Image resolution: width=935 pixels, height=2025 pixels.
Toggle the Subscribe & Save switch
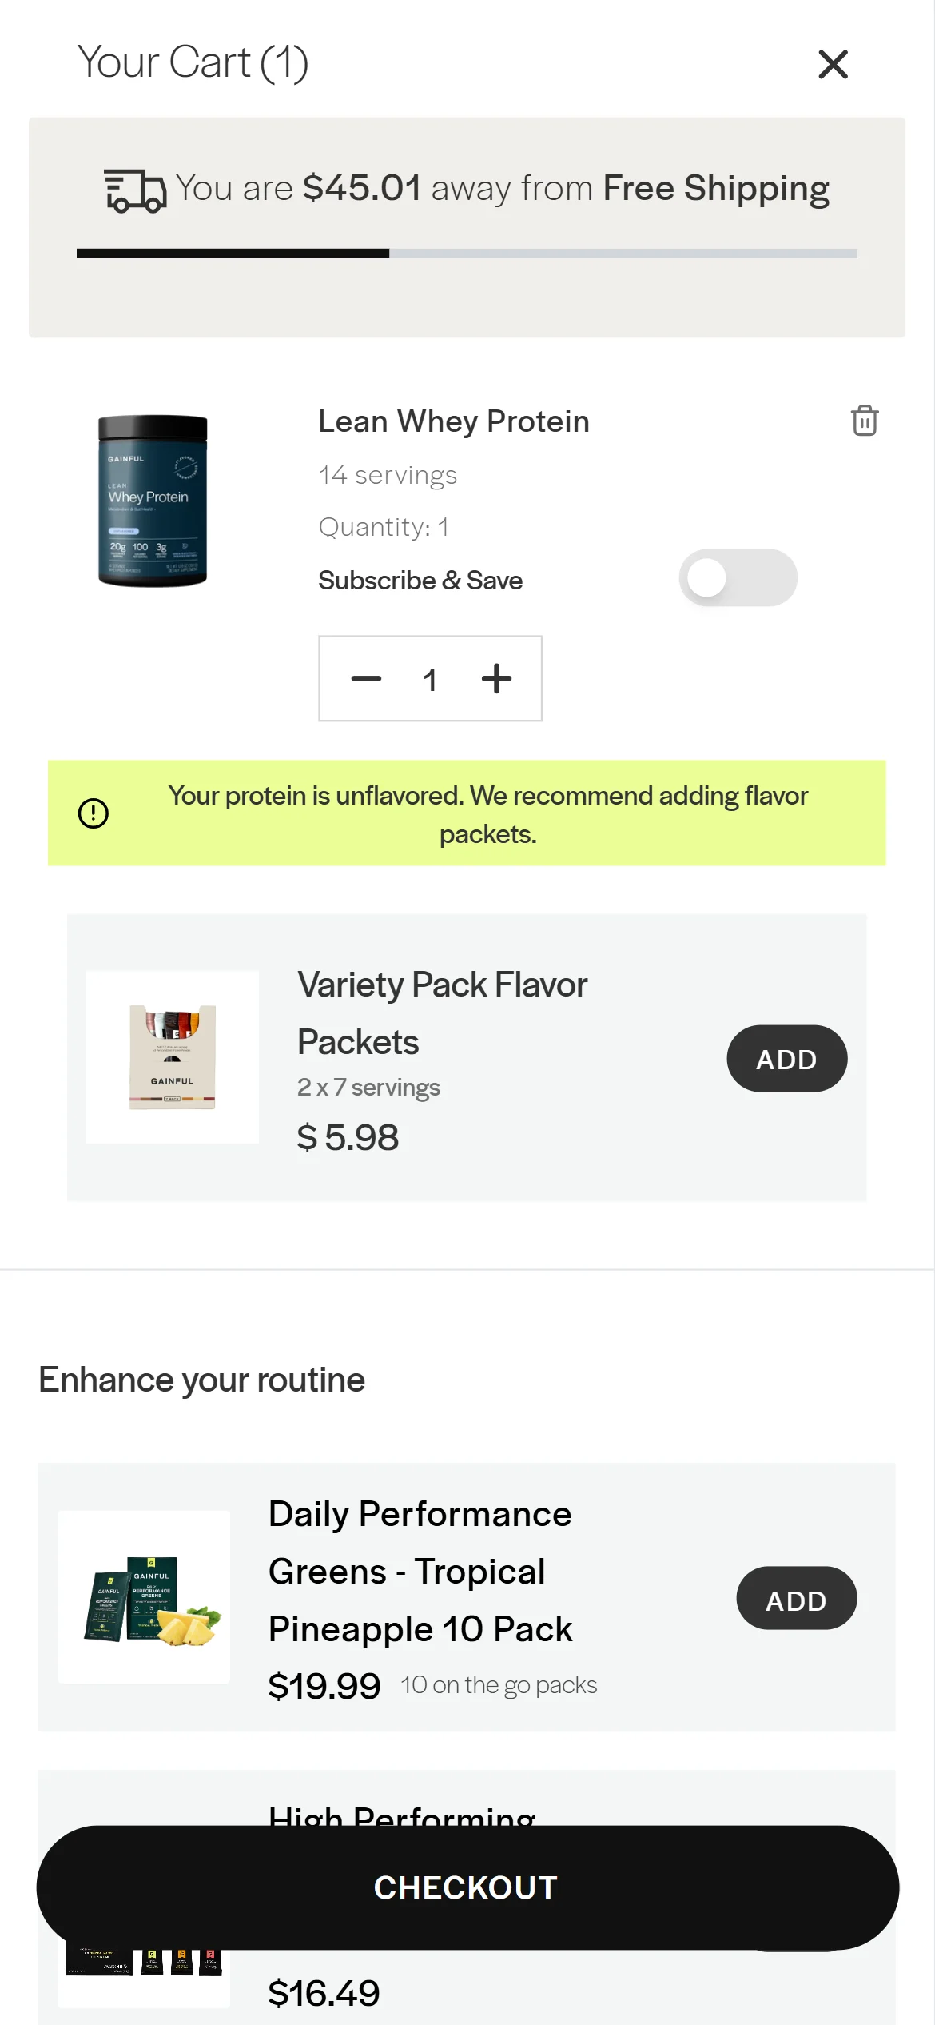737,577
